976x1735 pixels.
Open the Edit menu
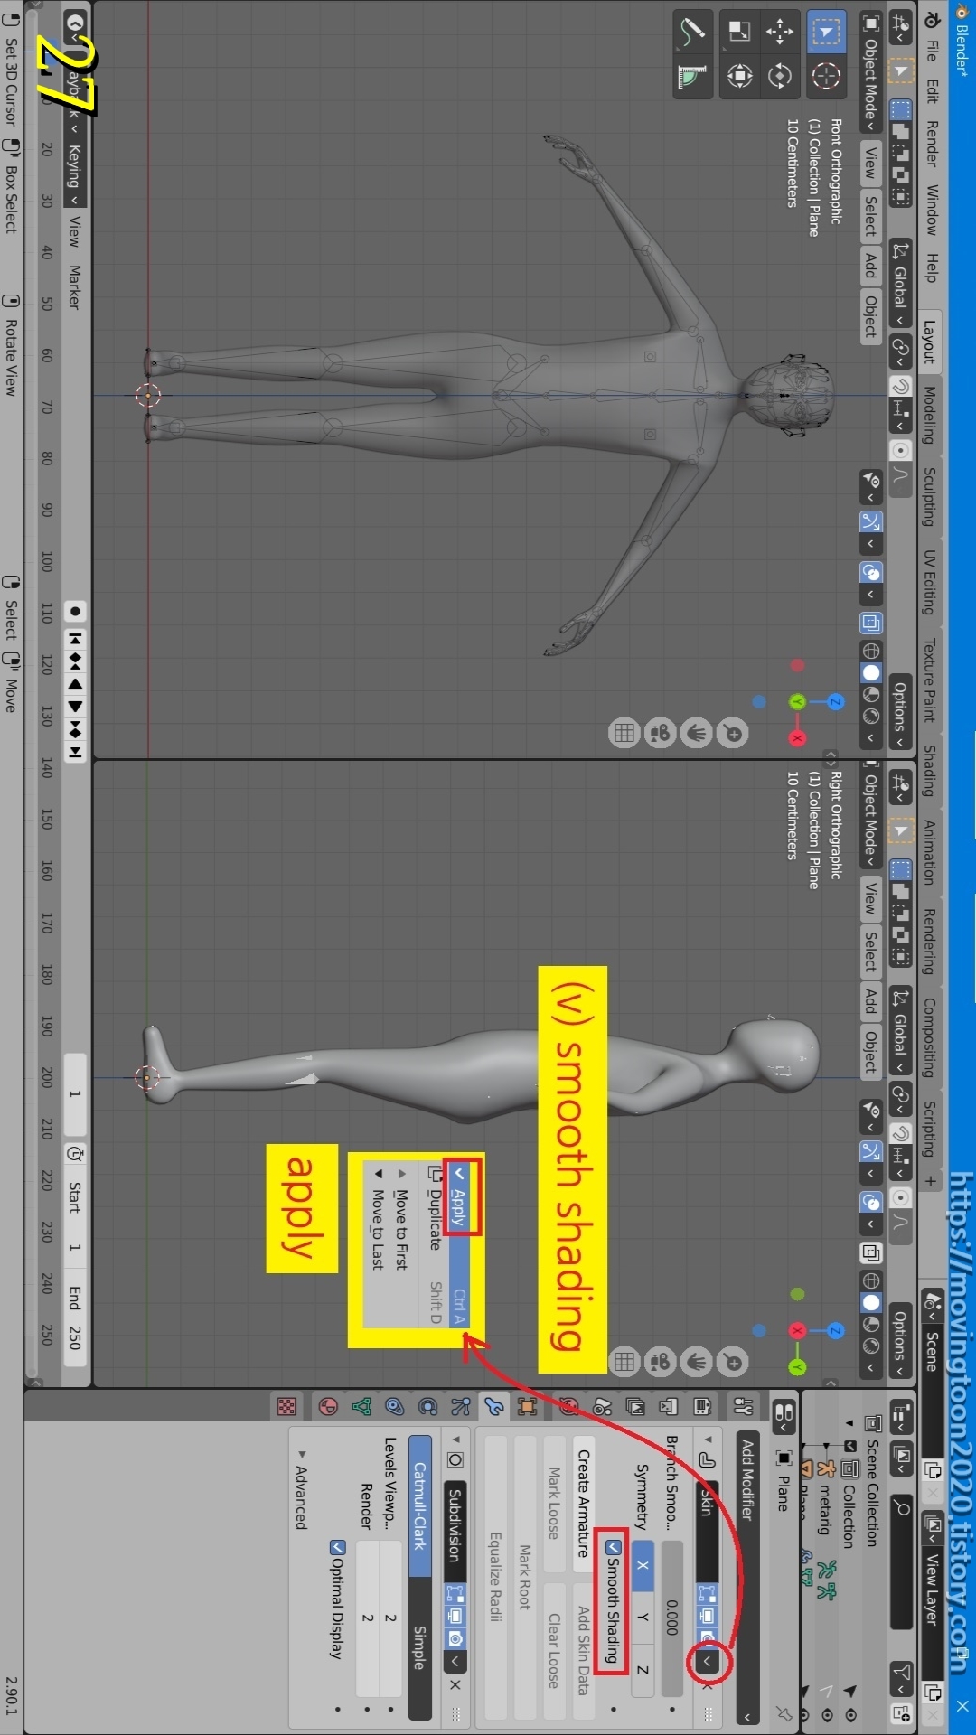[x=931, y=90]
